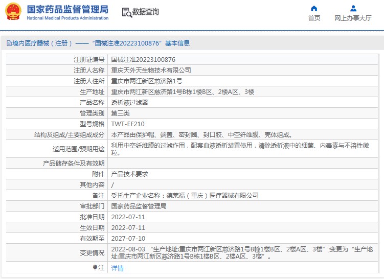Open 网上办事大厅 link
The image size is (384, 279).
[353, 18]
